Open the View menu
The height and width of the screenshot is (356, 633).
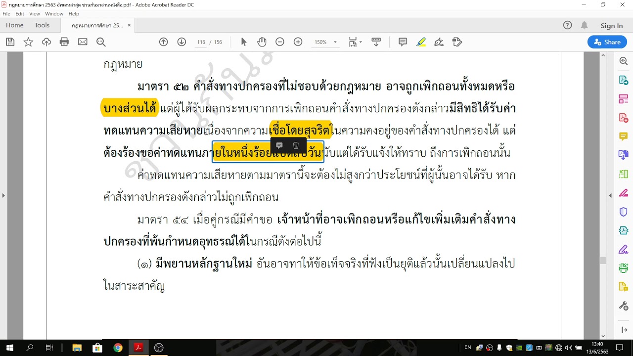(35, 14)
